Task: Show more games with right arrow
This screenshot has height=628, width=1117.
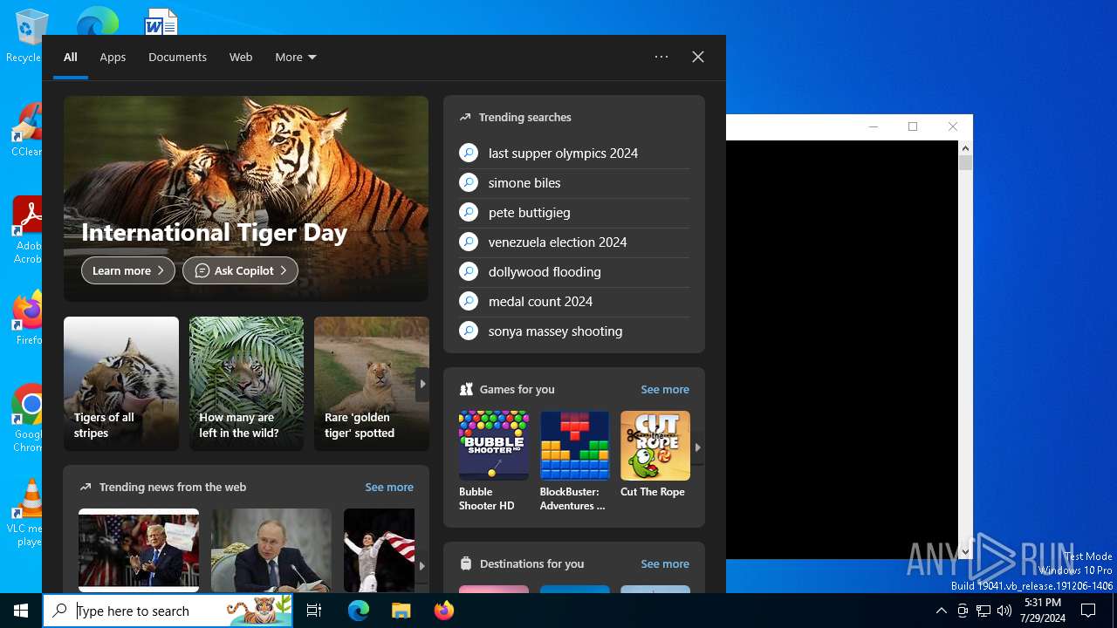Action: coord(697,447)
